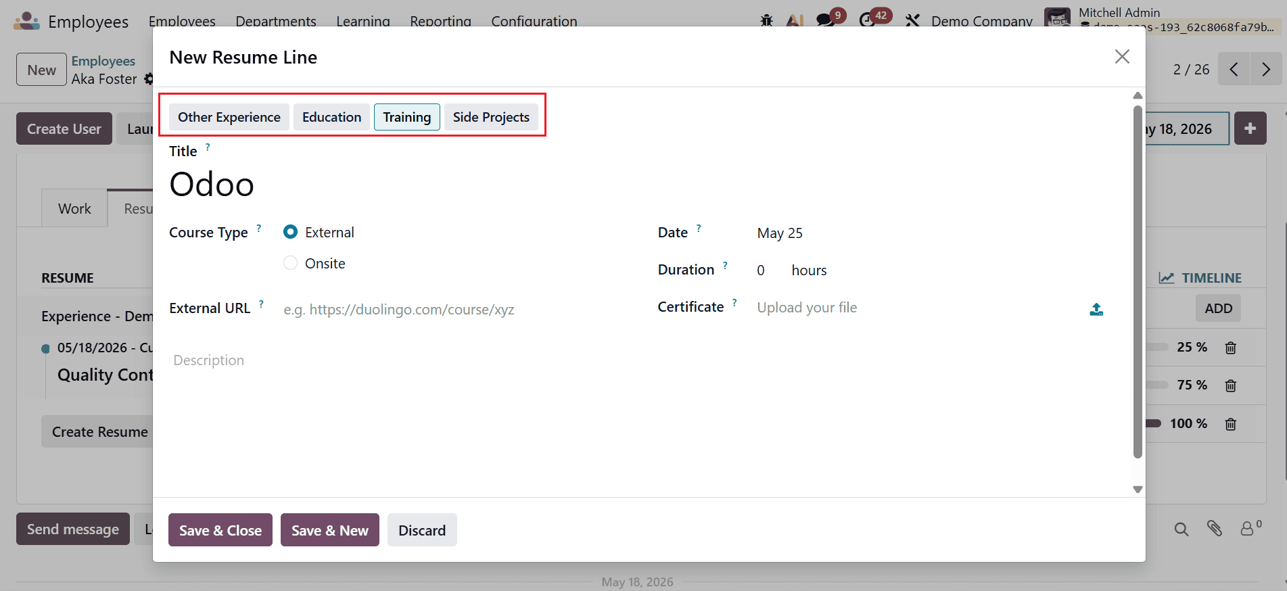Viewport: 1287px width, 591px height.
Task: Click Save & New button
Action: click(330, 530)
